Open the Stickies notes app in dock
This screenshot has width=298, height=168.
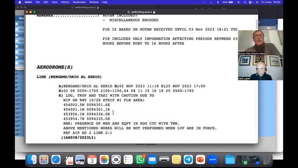(176, 160)
